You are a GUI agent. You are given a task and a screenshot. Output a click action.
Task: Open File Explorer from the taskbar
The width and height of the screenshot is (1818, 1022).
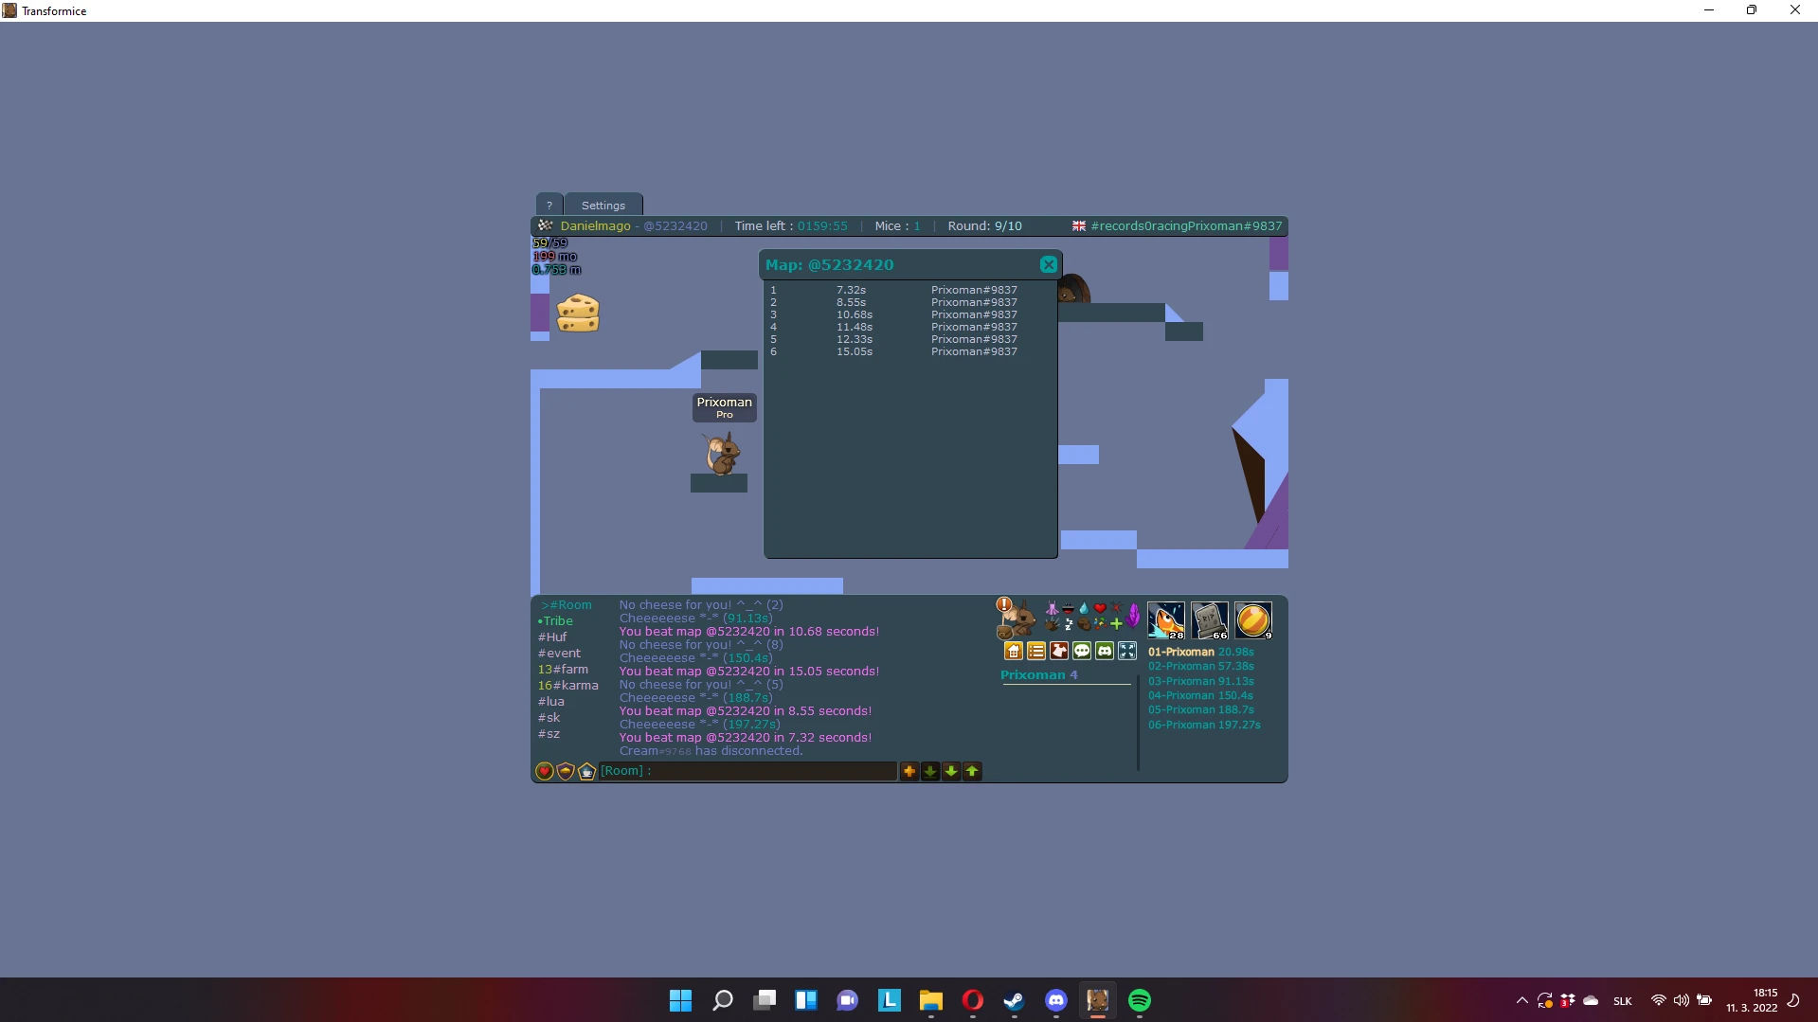930,1000
